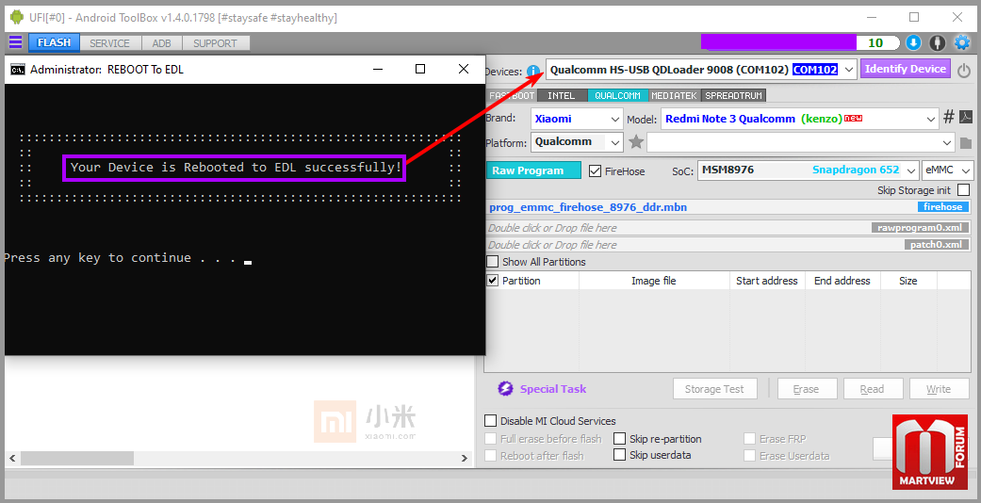The width and height of the screenshot is (981, 503).
Task: Click the Image file column header
Action: pyautogui.click(x=654, y=281)
